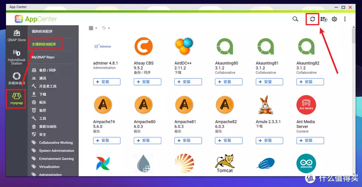
Task: Select QNAP Store in sidebar
Action: (x=17, y=35)
